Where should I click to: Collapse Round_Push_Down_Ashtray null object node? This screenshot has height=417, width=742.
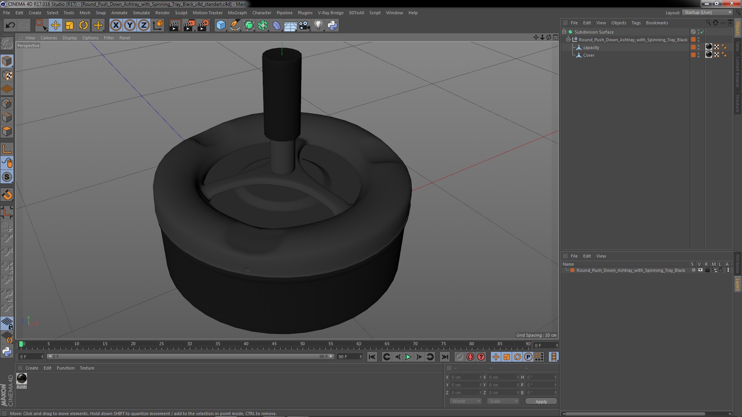[568, 39]
